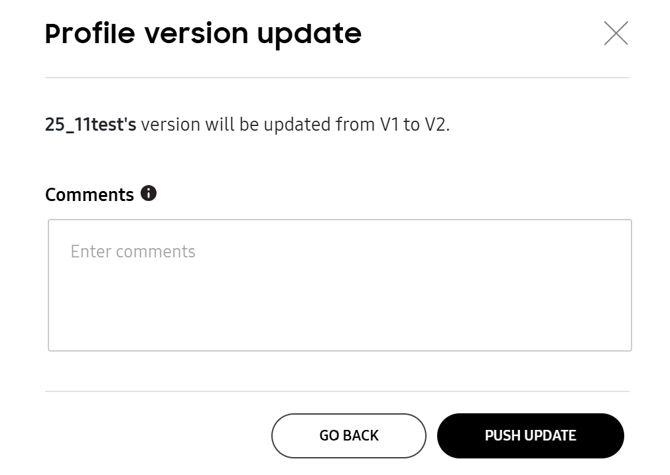Click the Profile version update title

coord(202,33)
